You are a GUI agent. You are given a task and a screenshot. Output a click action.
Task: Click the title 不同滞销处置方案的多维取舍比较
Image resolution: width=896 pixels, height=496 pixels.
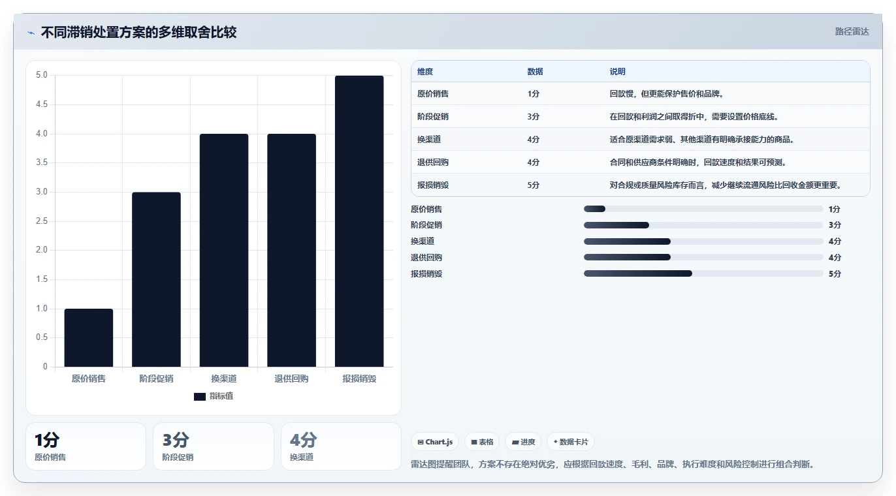coord(138,32)
